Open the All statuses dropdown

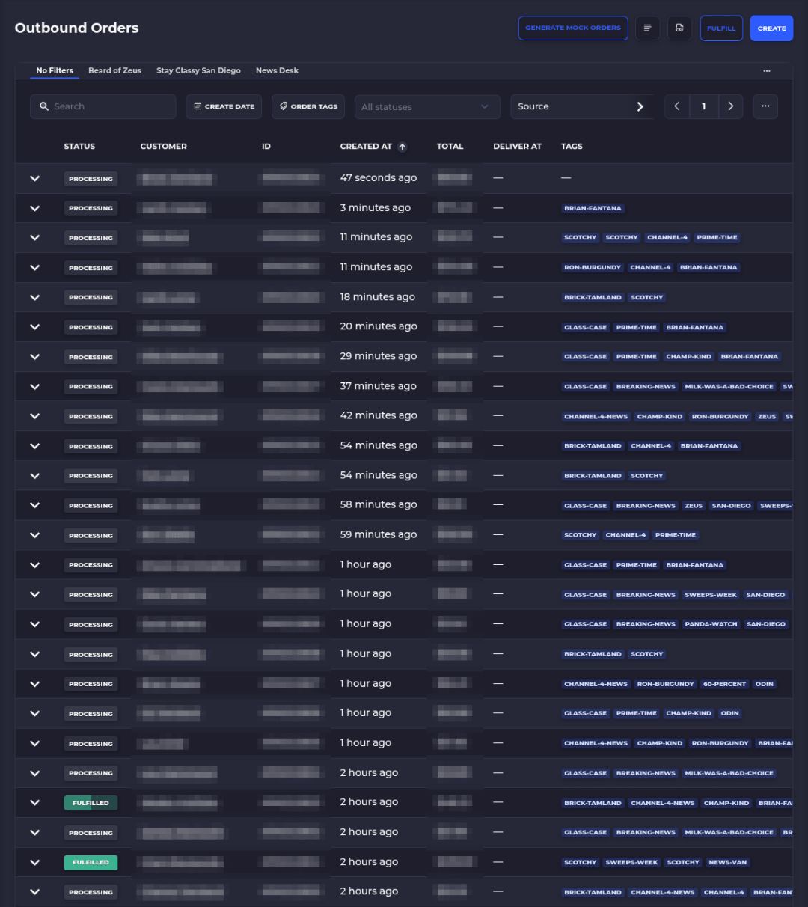(427, 106)
